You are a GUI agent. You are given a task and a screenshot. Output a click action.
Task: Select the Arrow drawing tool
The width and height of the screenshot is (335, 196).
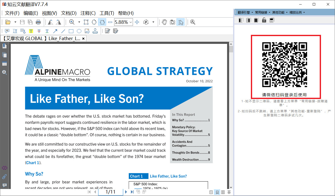[55, 31]
